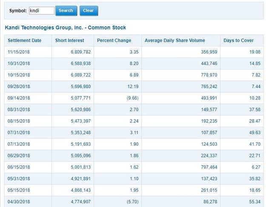
Task: Click short interest value 4,774,907
Action: click(x=81, y=202)
